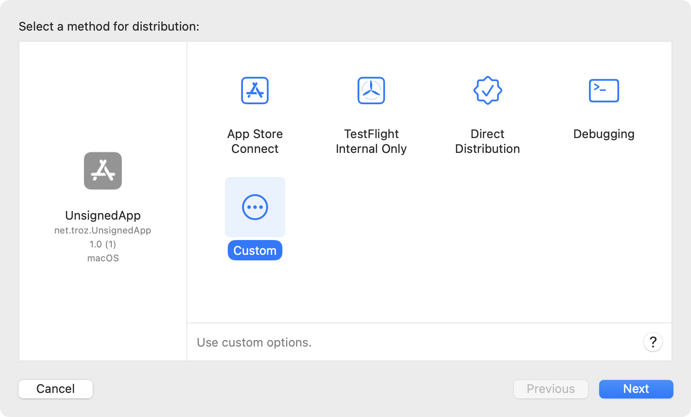Click the Use custom options description text
The width and height of the screenshot is (691, 417).
tap(254, 342)
